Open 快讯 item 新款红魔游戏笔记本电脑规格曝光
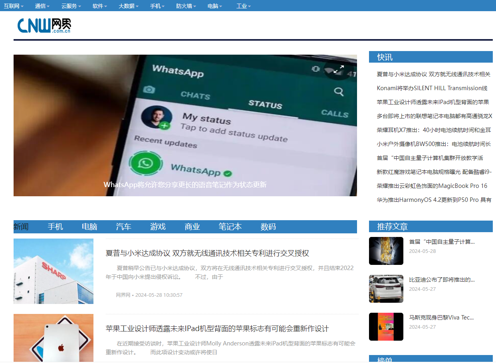The image size is (496, 363). pyautogui.click(x=434, y=172)
